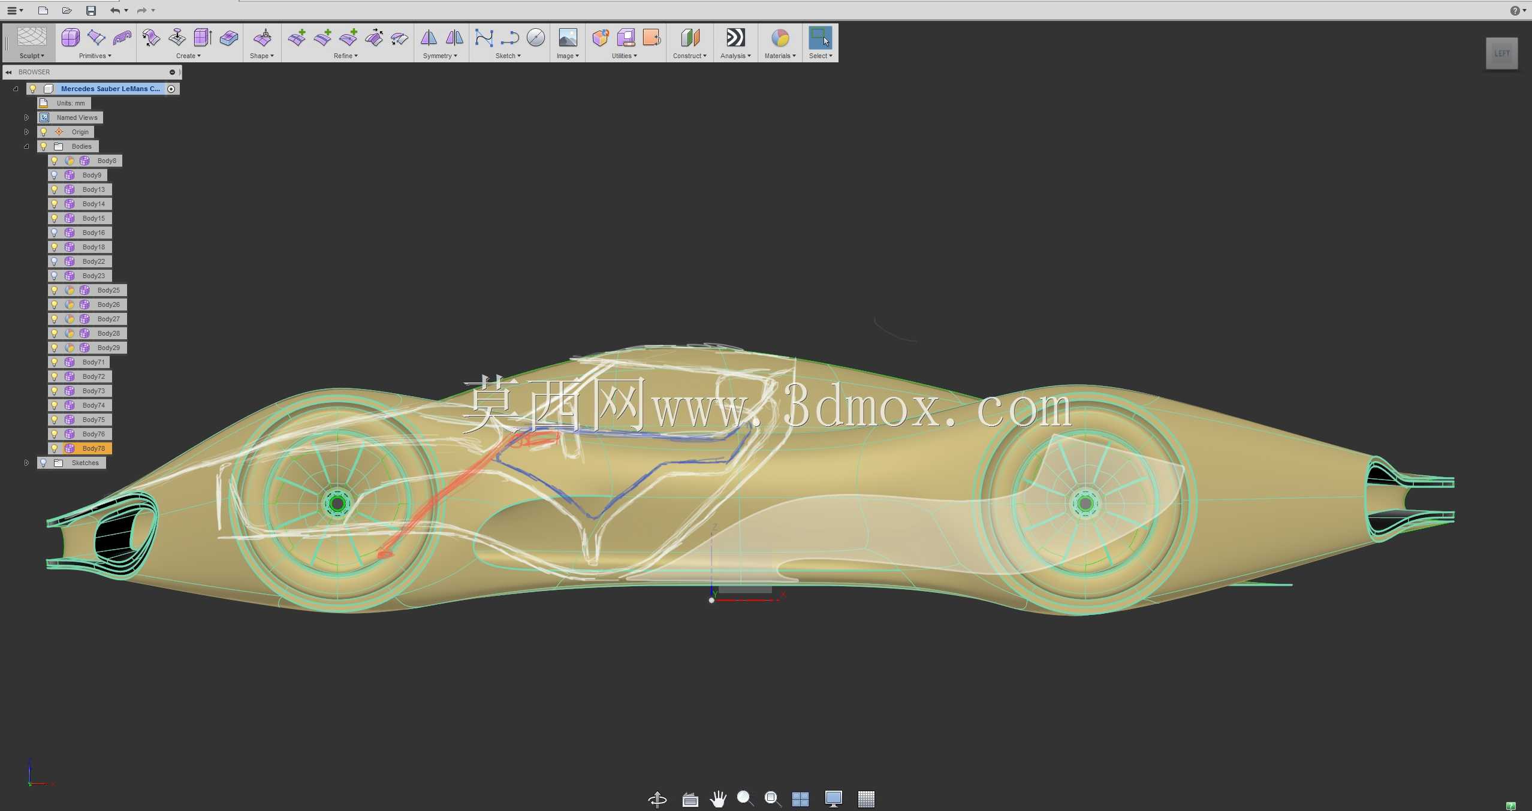The image size is (1532, 811).
Task: Pick the Spline sketch tool
Action: coord(484,38)
